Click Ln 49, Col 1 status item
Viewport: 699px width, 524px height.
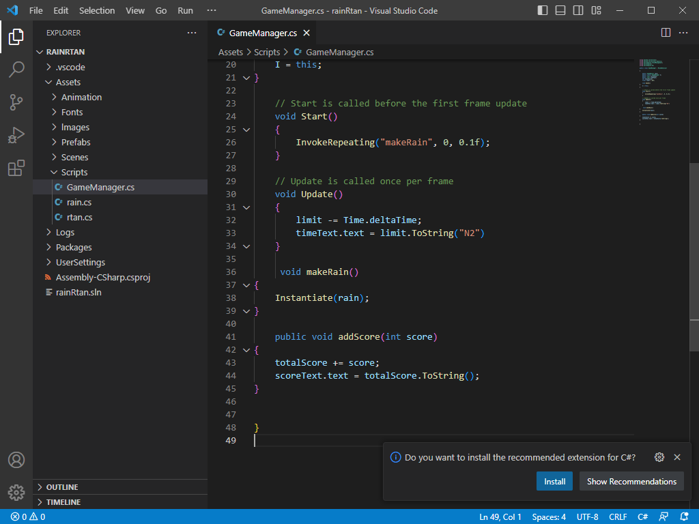[x=500, y=517]
